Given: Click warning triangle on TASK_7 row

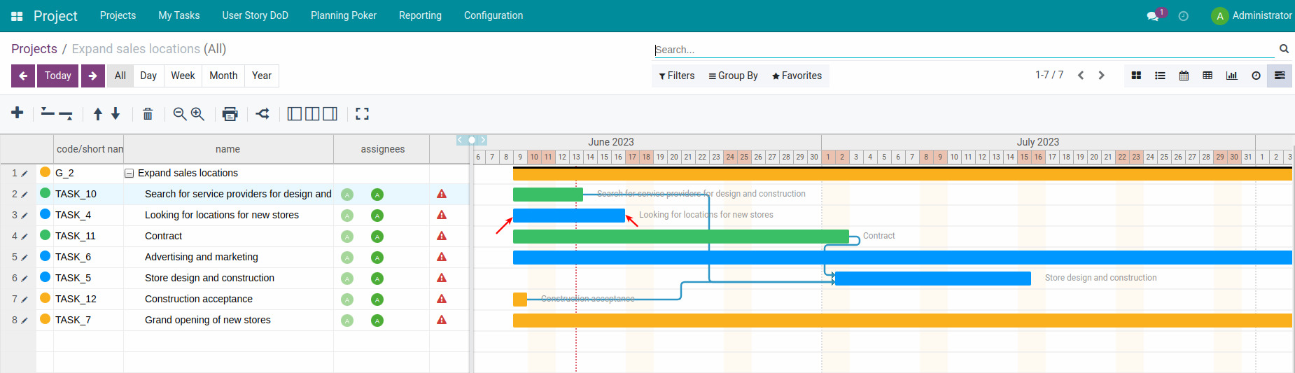Looking at the screenshot, I should click(x=442, y=320).
